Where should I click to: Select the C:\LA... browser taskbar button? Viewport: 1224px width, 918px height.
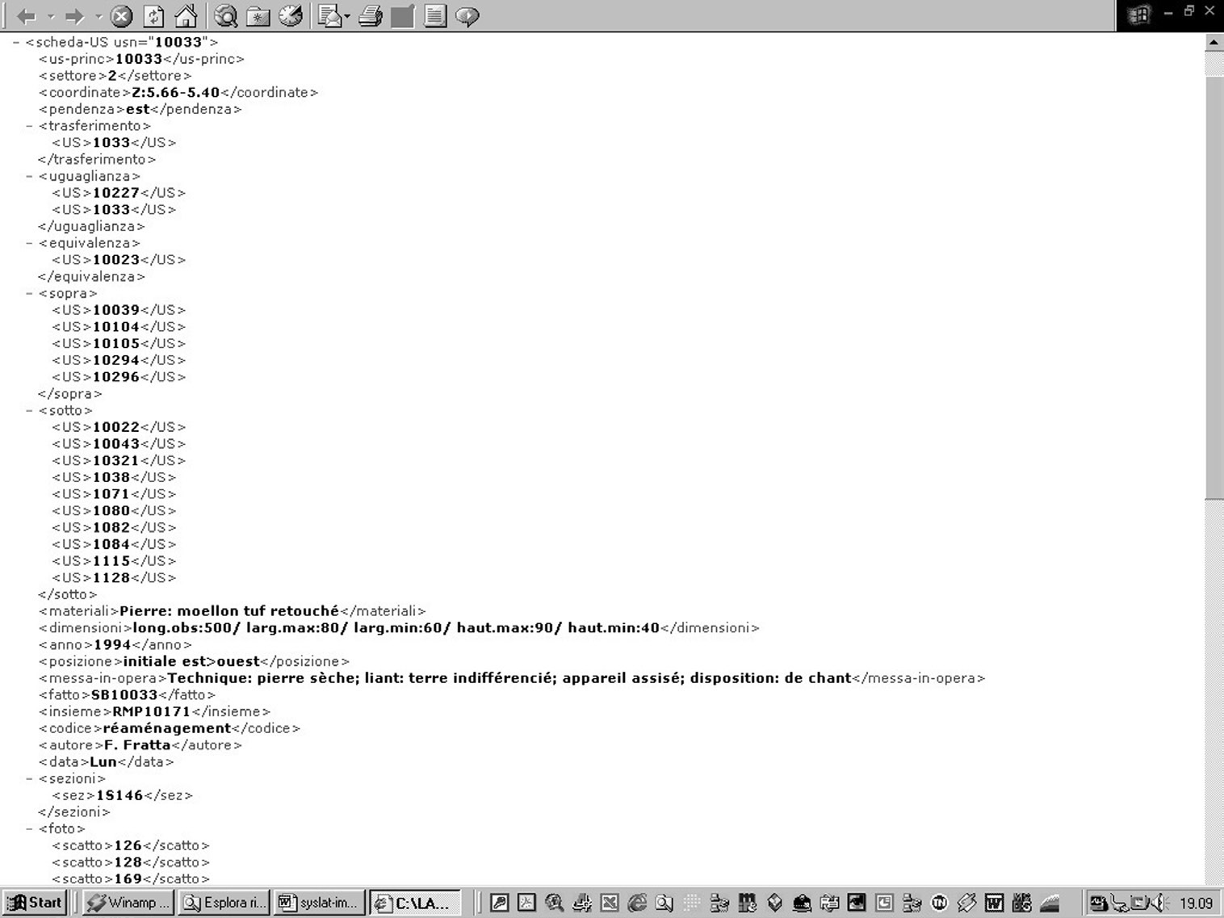(x=415, y=903)
